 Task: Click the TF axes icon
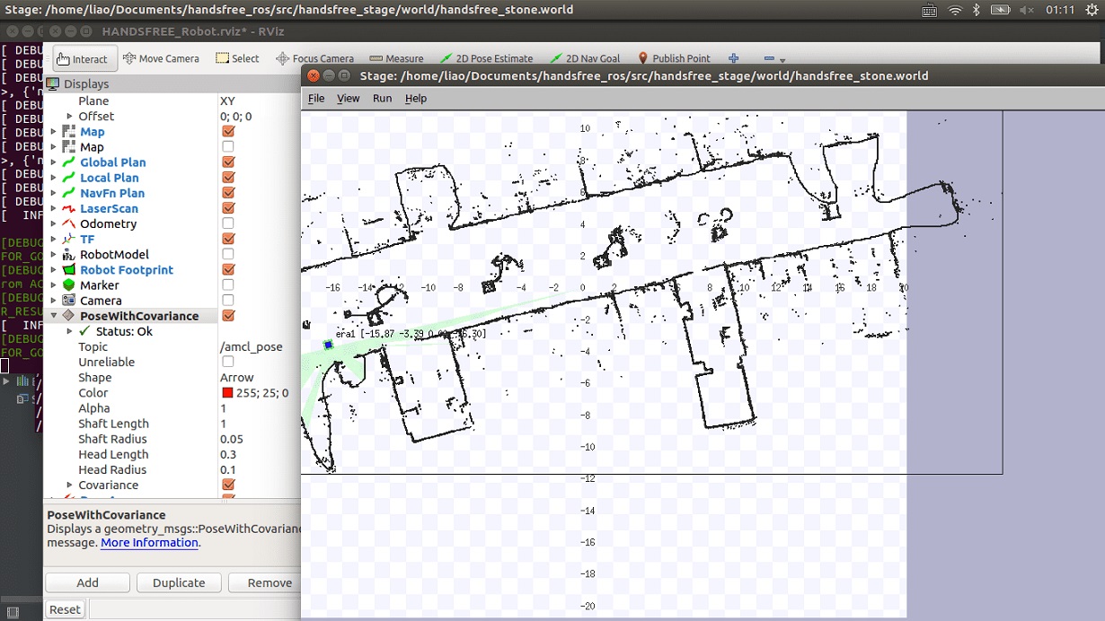point(68,239)
